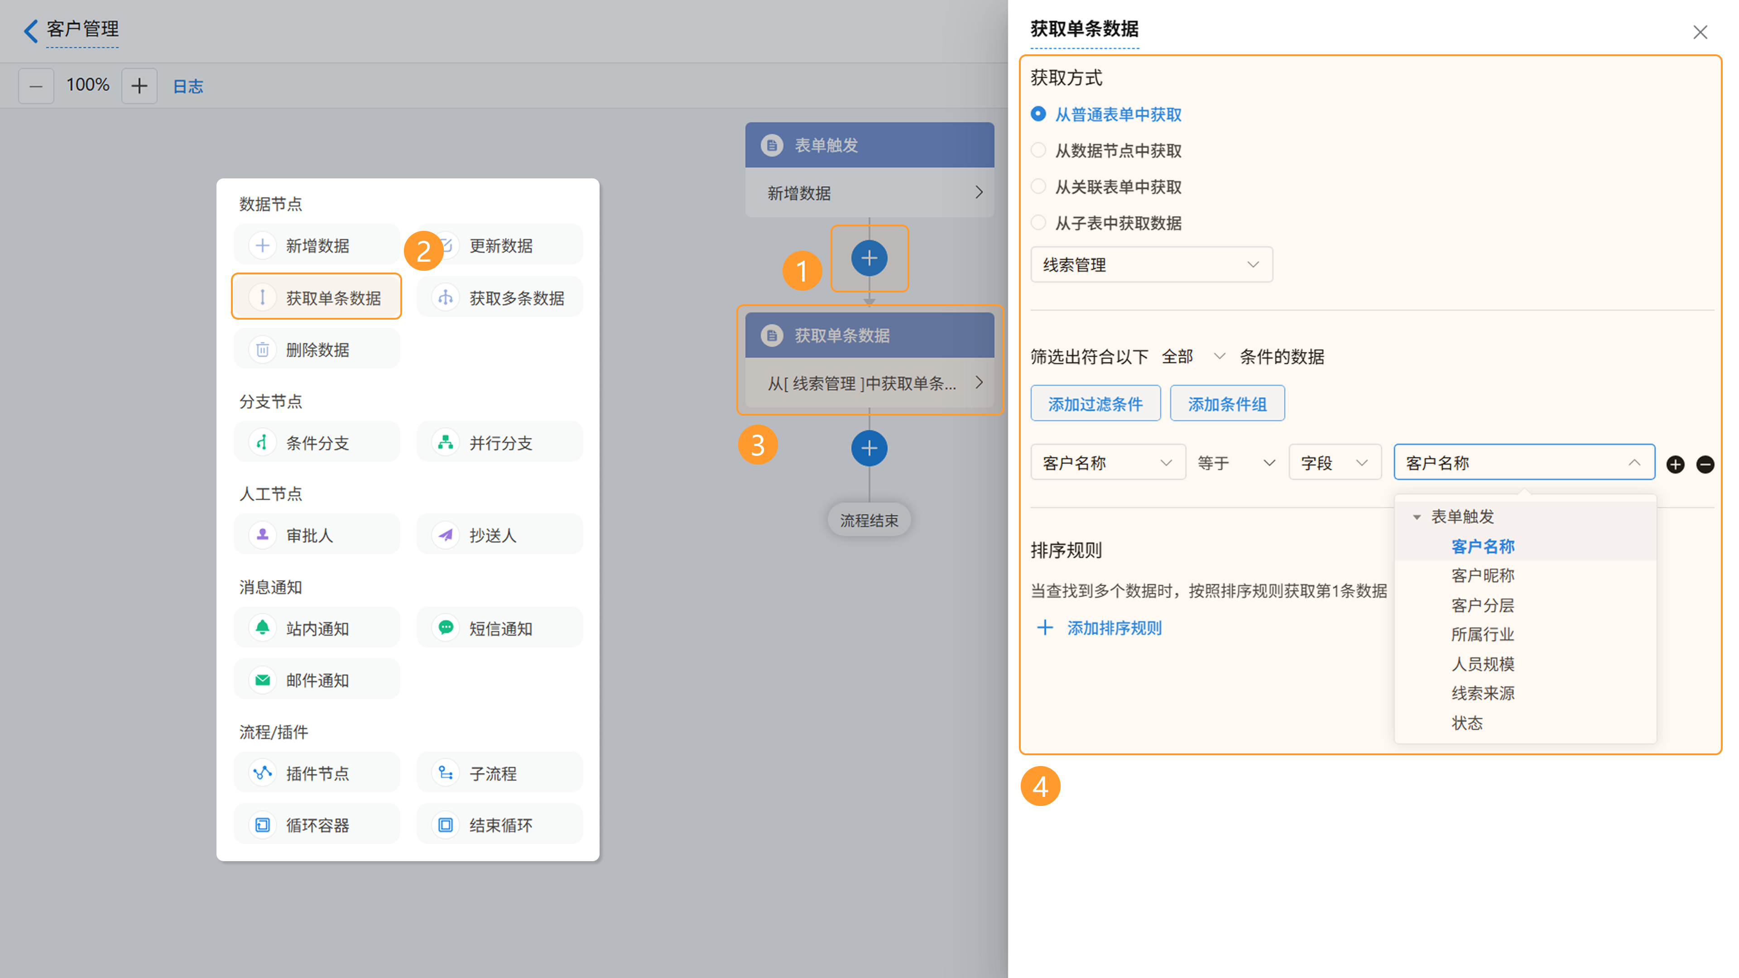Open the 线索管理 form dropdown
The width and height of the screenshot is (1739, 978).
click(1151, 264)
